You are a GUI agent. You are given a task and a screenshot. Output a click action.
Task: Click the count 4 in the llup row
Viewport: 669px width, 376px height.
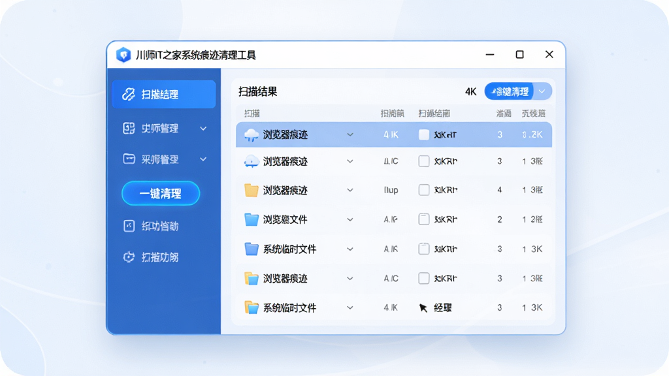(500, 190)
